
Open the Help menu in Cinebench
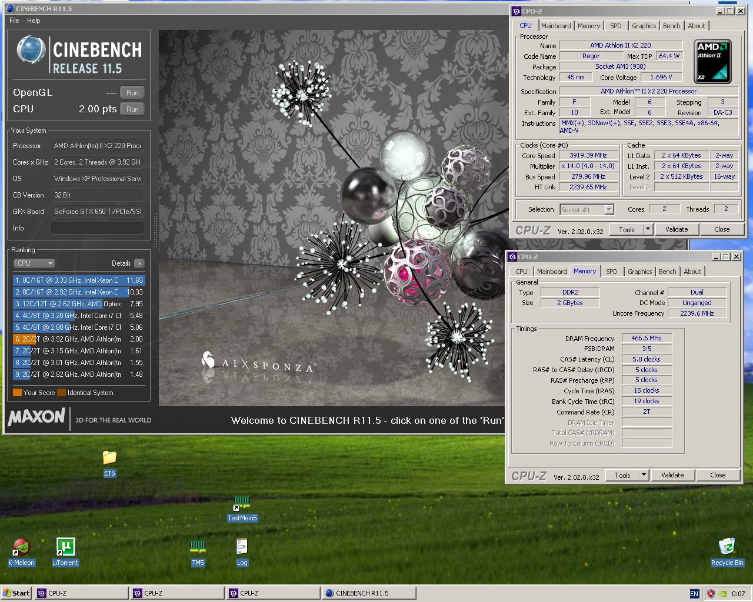tap(34, 21)
